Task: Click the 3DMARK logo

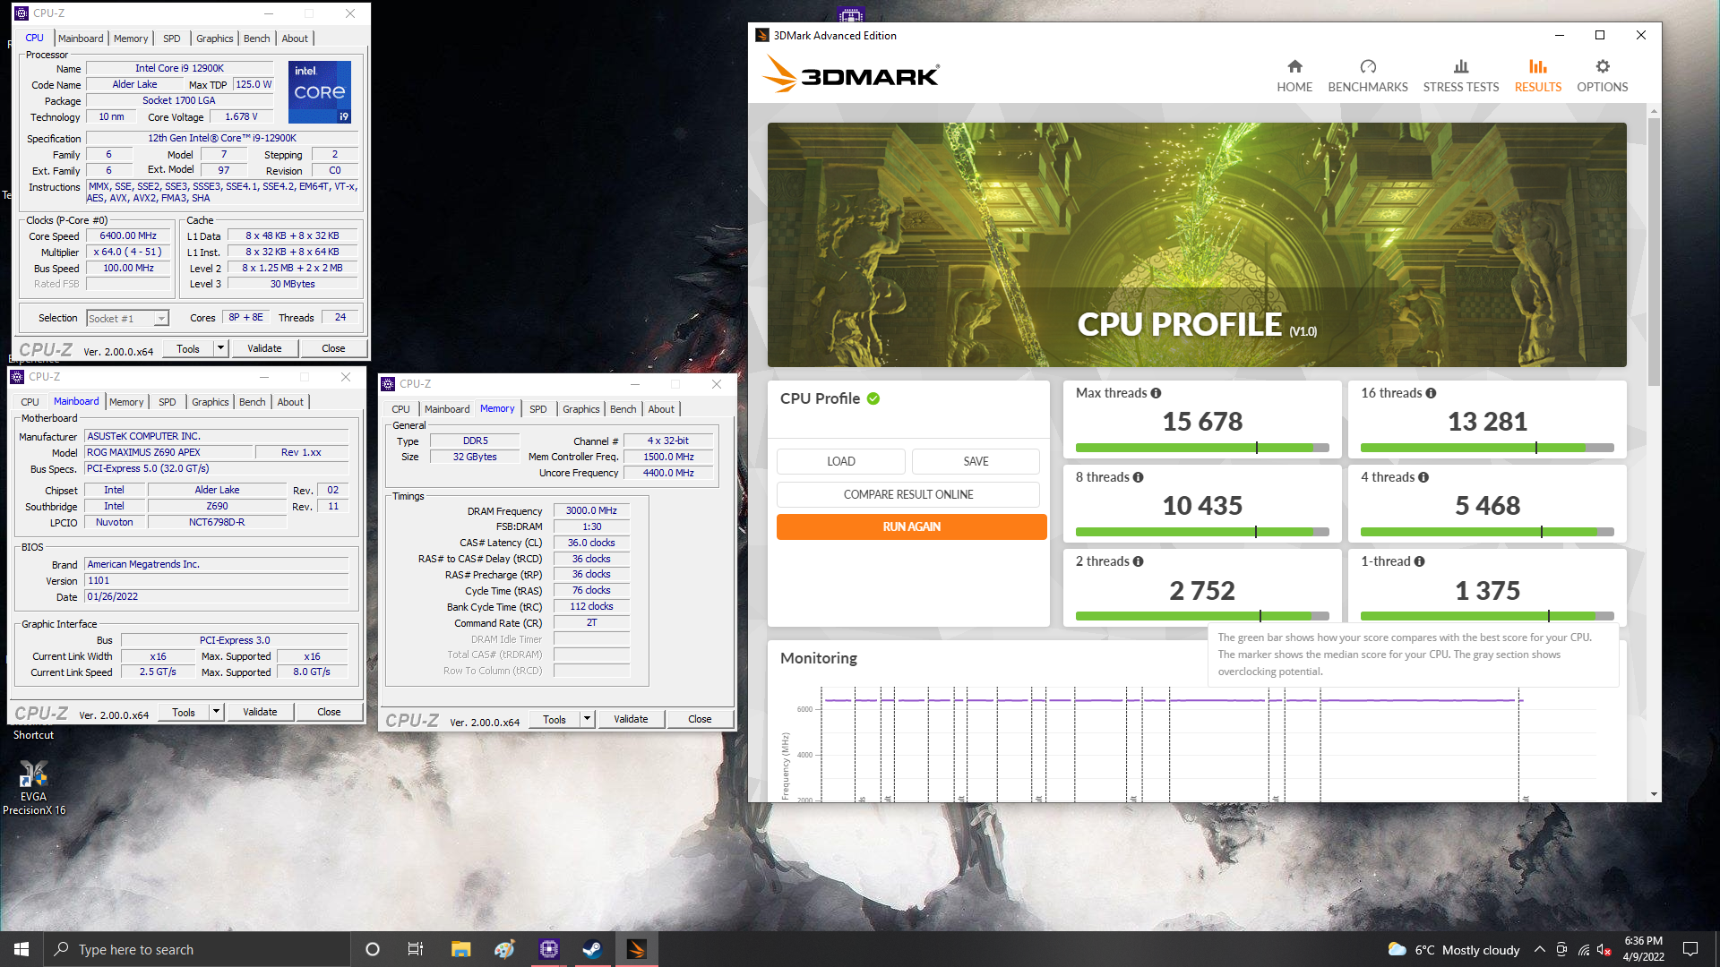Action: point(851,75)
